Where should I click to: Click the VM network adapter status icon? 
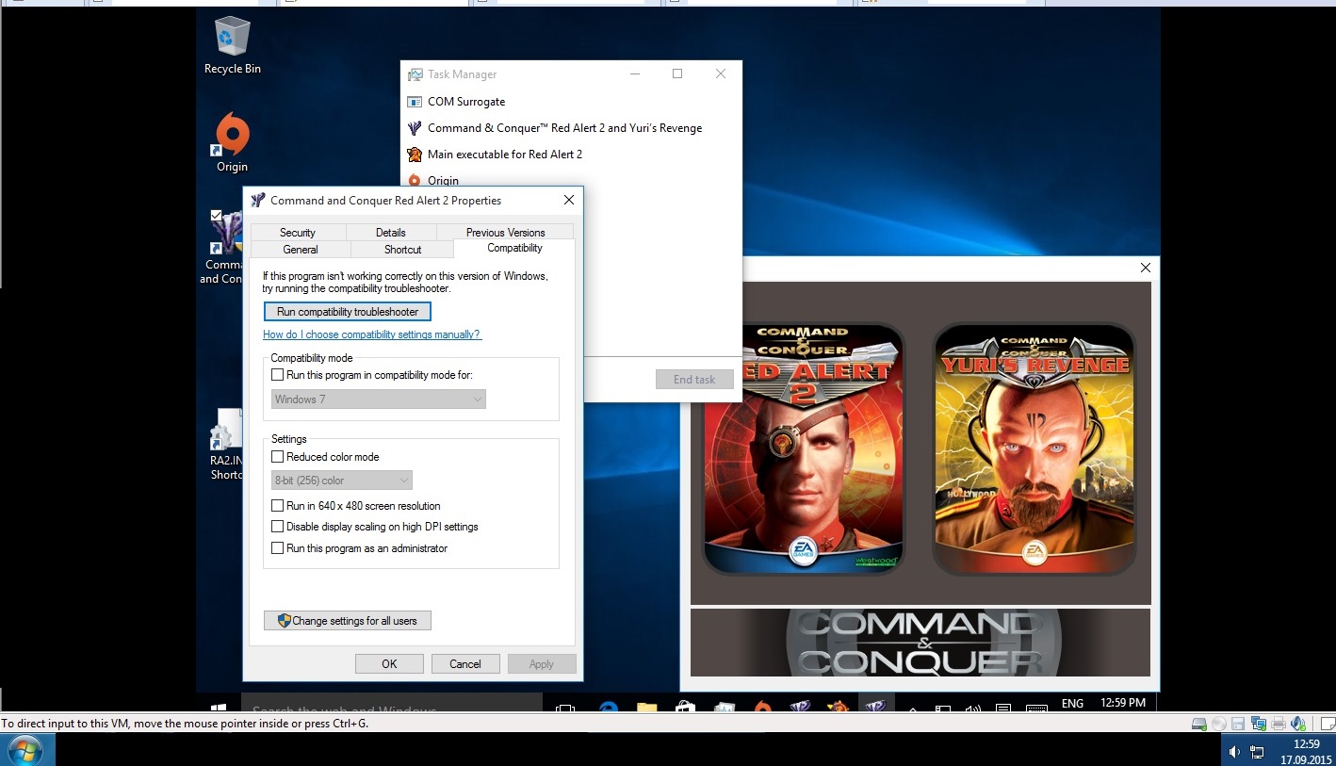click(x=1259, y=724)
